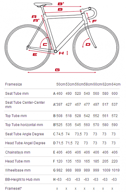Click the red D head angle label
The image size is (126, 192).
(88, 44)
